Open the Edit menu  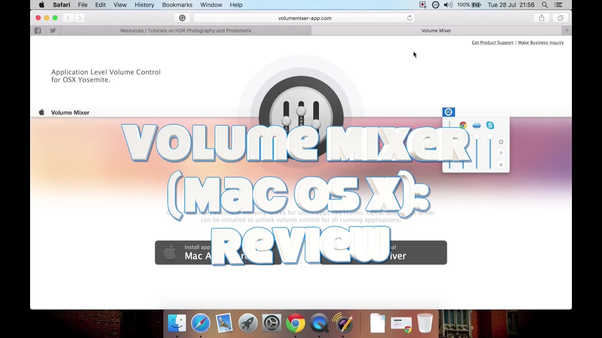[x=100, y=5]
